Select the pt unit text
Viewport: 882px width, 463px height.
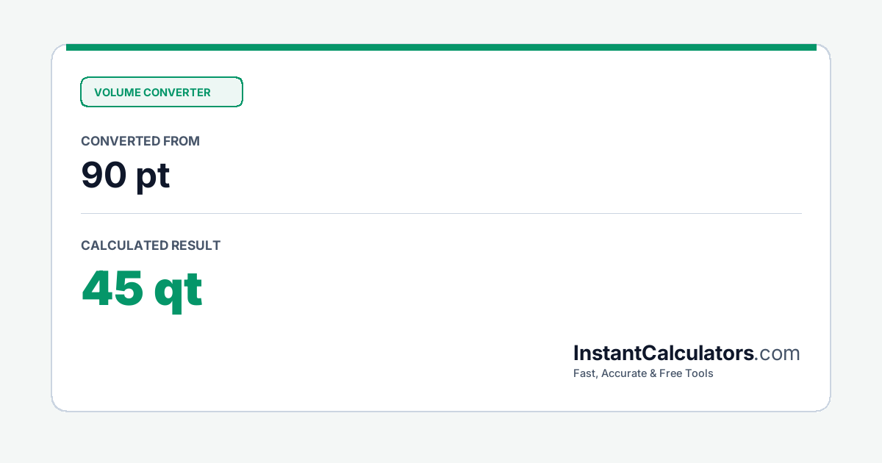(153, 176)
